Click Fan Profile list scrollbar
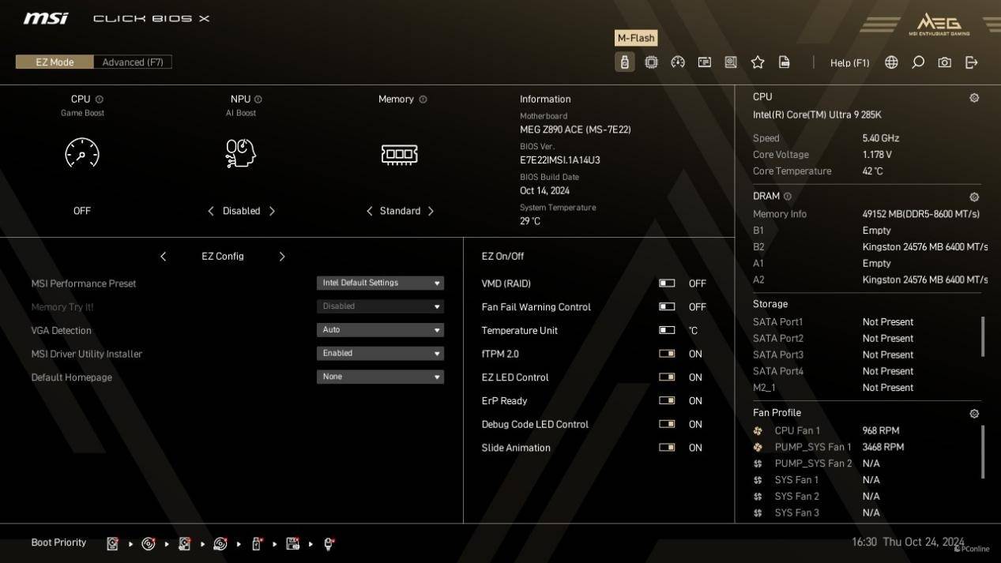 [x=984, y=452]
